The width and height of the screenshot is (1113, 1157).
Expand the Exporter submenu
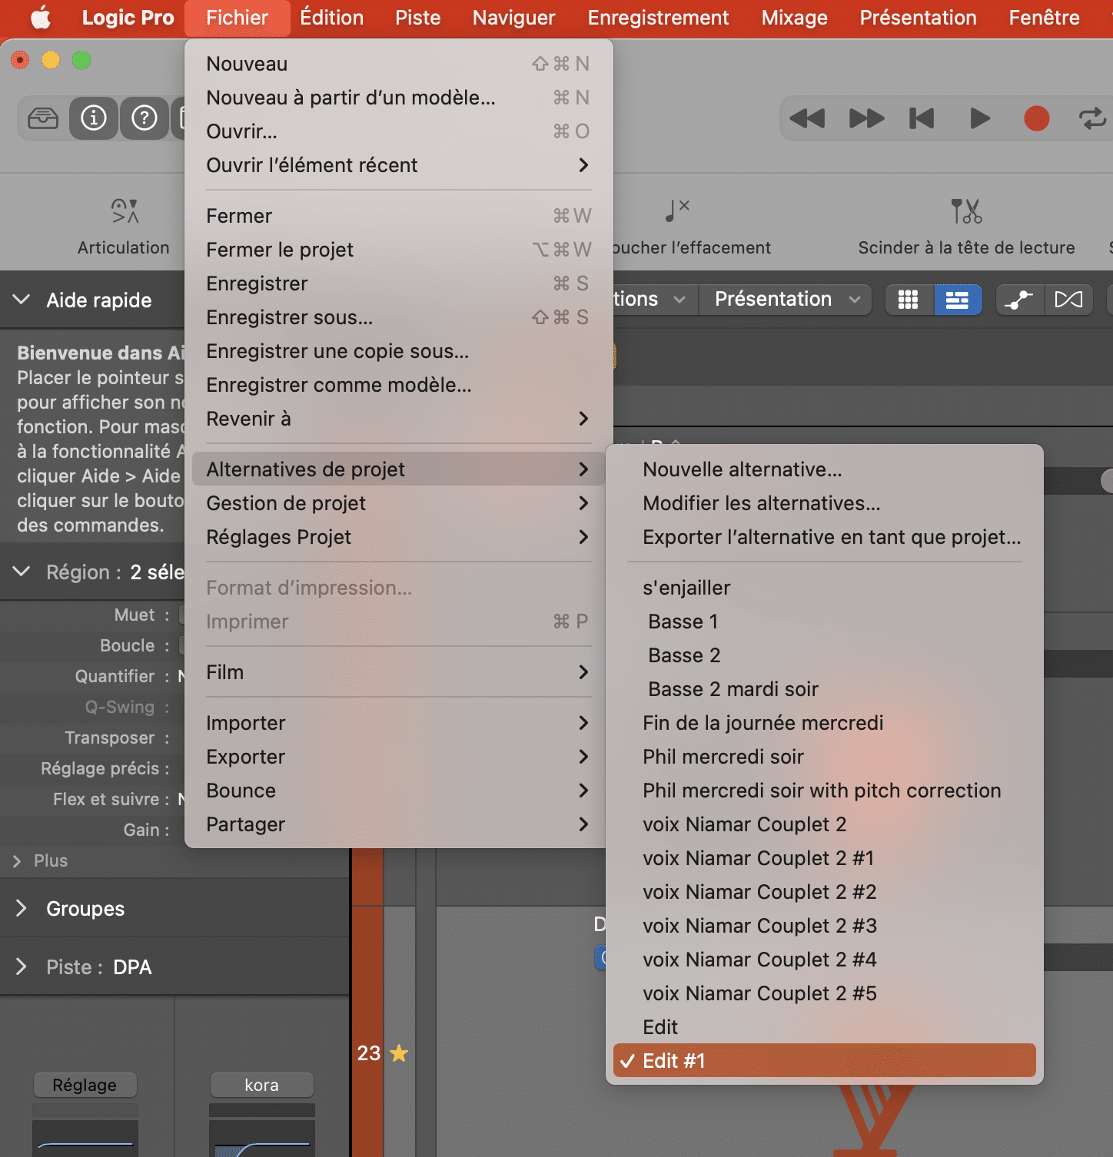pos(398,757)
